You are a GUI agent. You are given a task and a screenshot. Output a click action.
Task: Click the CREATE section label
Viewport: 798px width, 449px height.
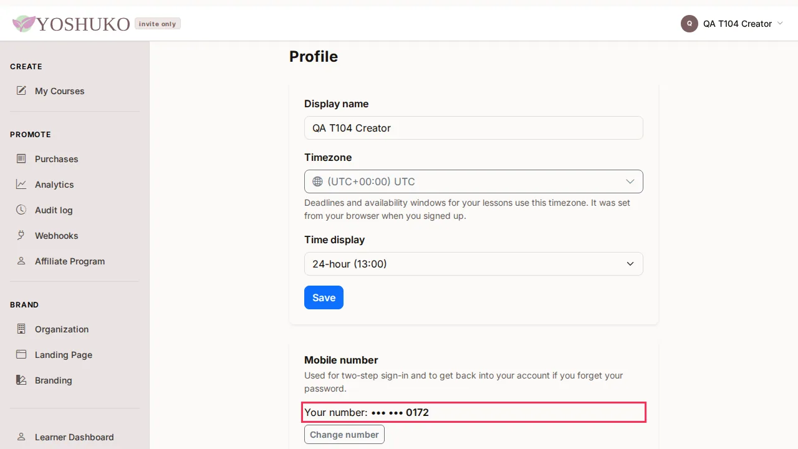pos(26,66)
